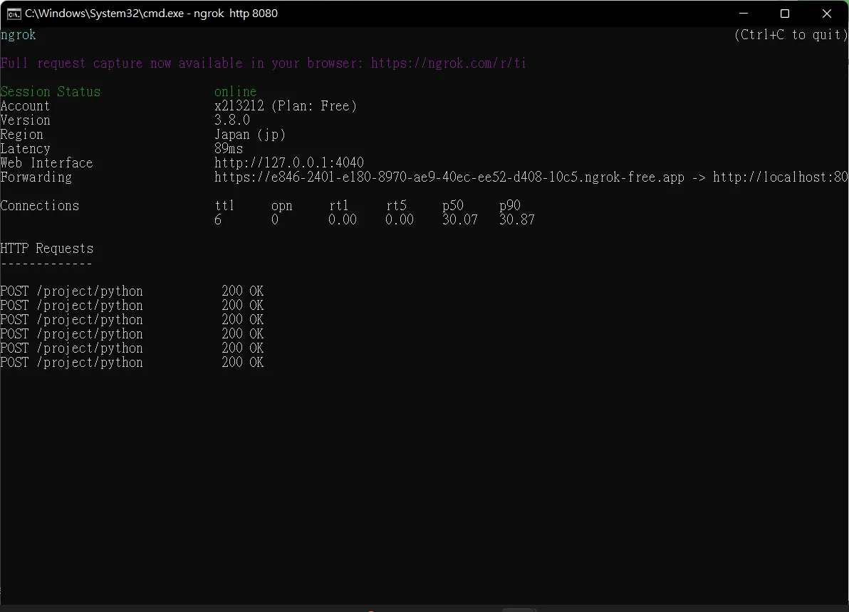
Task: Select the 'Connections' label
Action: (x=39, y=205)
